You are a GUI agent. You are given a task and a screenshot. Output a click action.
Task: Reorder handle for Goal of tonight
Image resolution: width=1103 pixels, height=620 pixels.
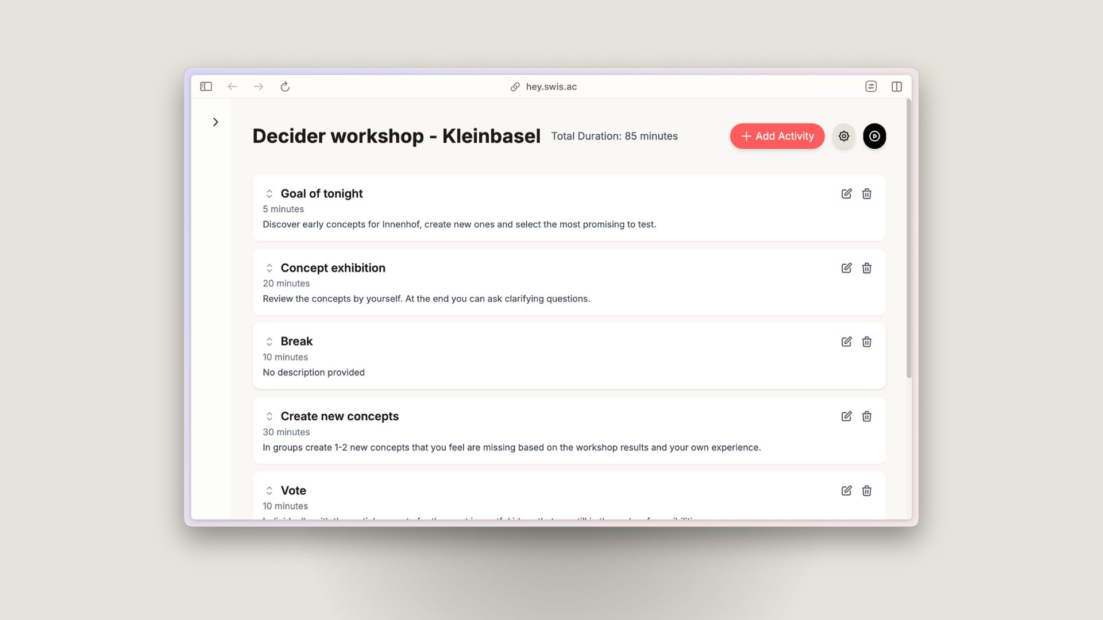pyautogui.click(x=269, y=194)
